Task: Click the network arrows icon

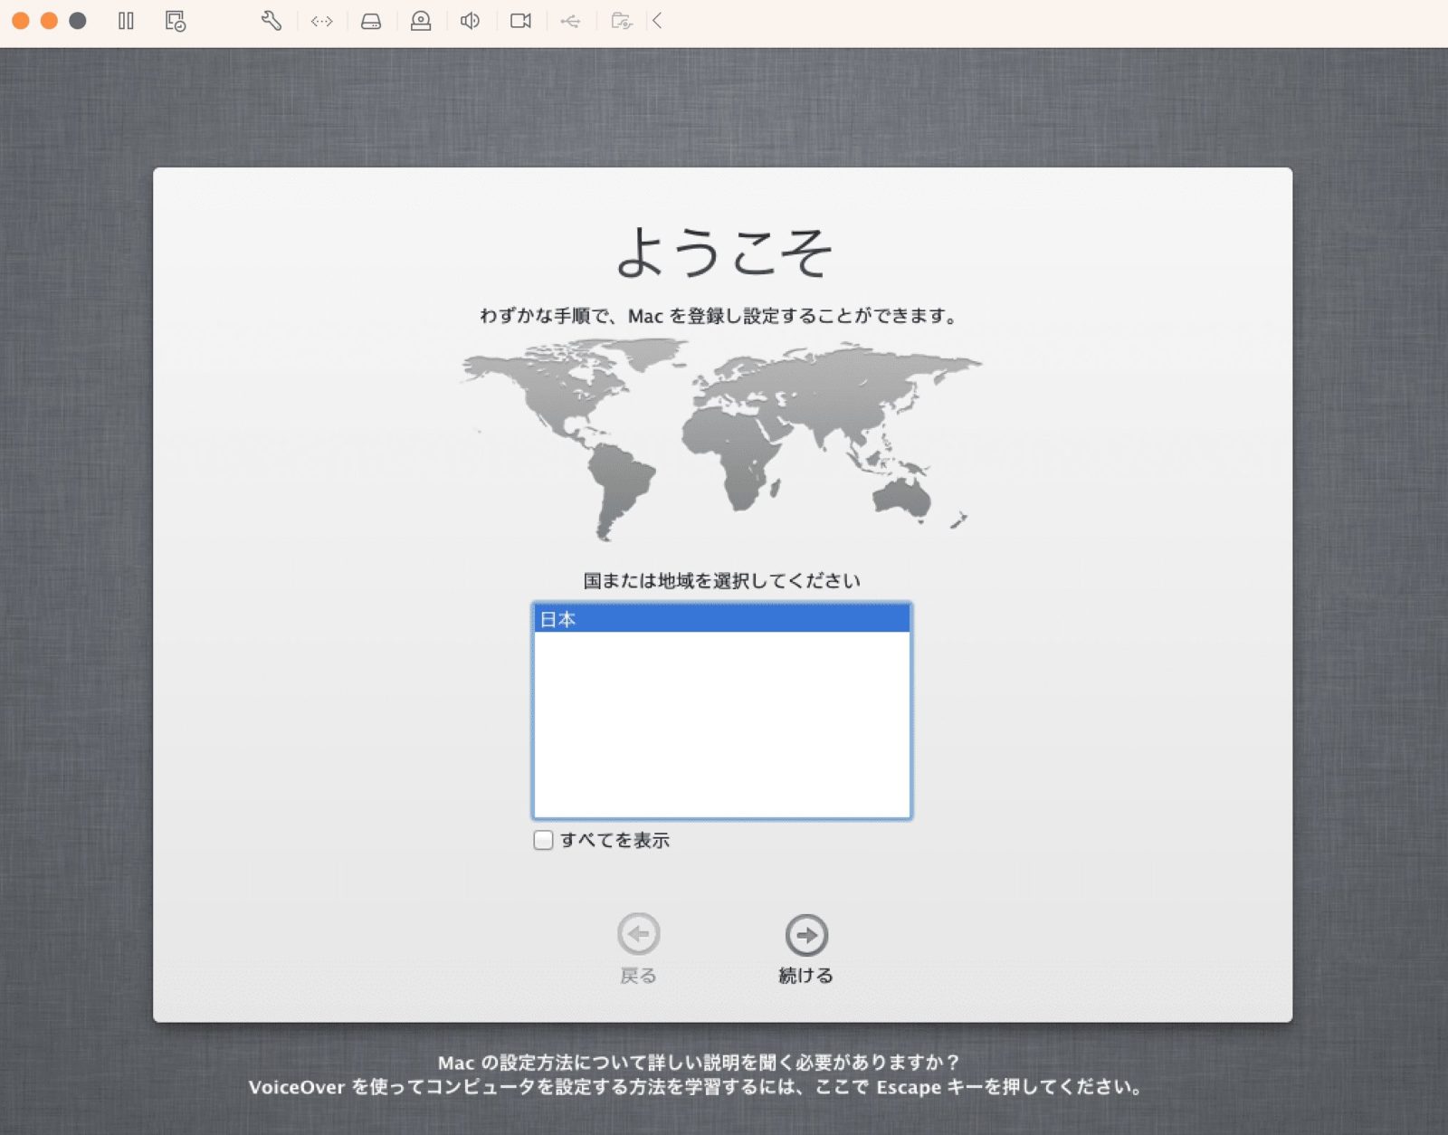Action: [322, 21]
